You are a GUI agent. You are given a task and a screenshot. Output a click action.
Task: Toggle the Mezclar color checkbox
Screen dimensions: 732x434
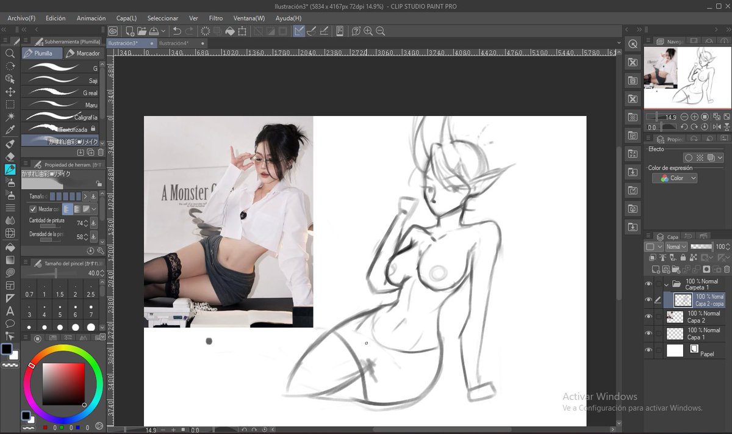tap(33, 209)
